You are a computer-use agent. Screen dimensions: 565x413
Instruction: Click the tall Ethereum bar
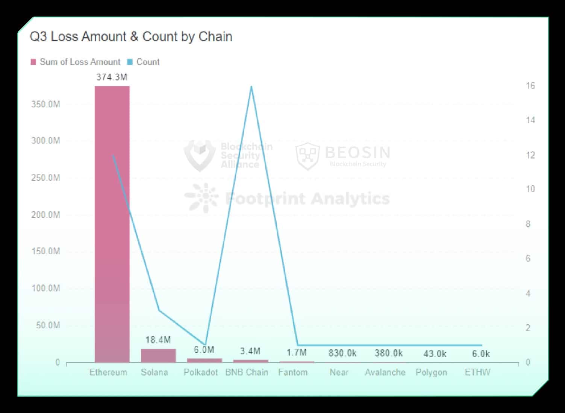pos(112,224)
